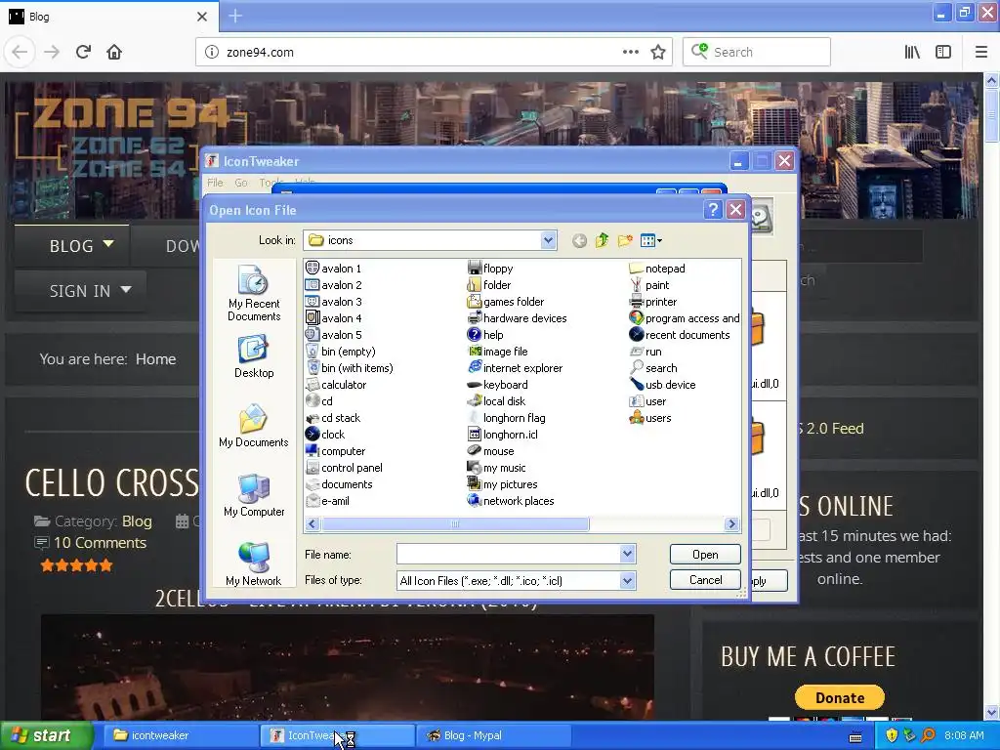
Task: Open the SIGN IN menu on website
Action: pos(80,291)
